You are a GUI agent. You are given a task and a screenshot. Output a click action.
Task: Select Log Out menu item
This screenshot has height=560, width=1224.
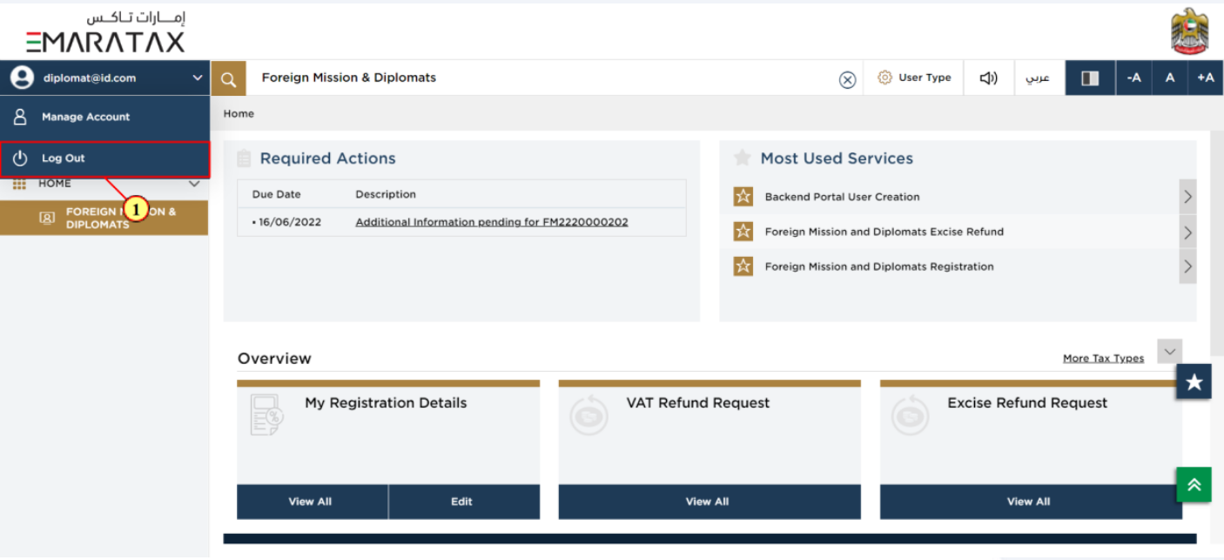coord(104,159)
